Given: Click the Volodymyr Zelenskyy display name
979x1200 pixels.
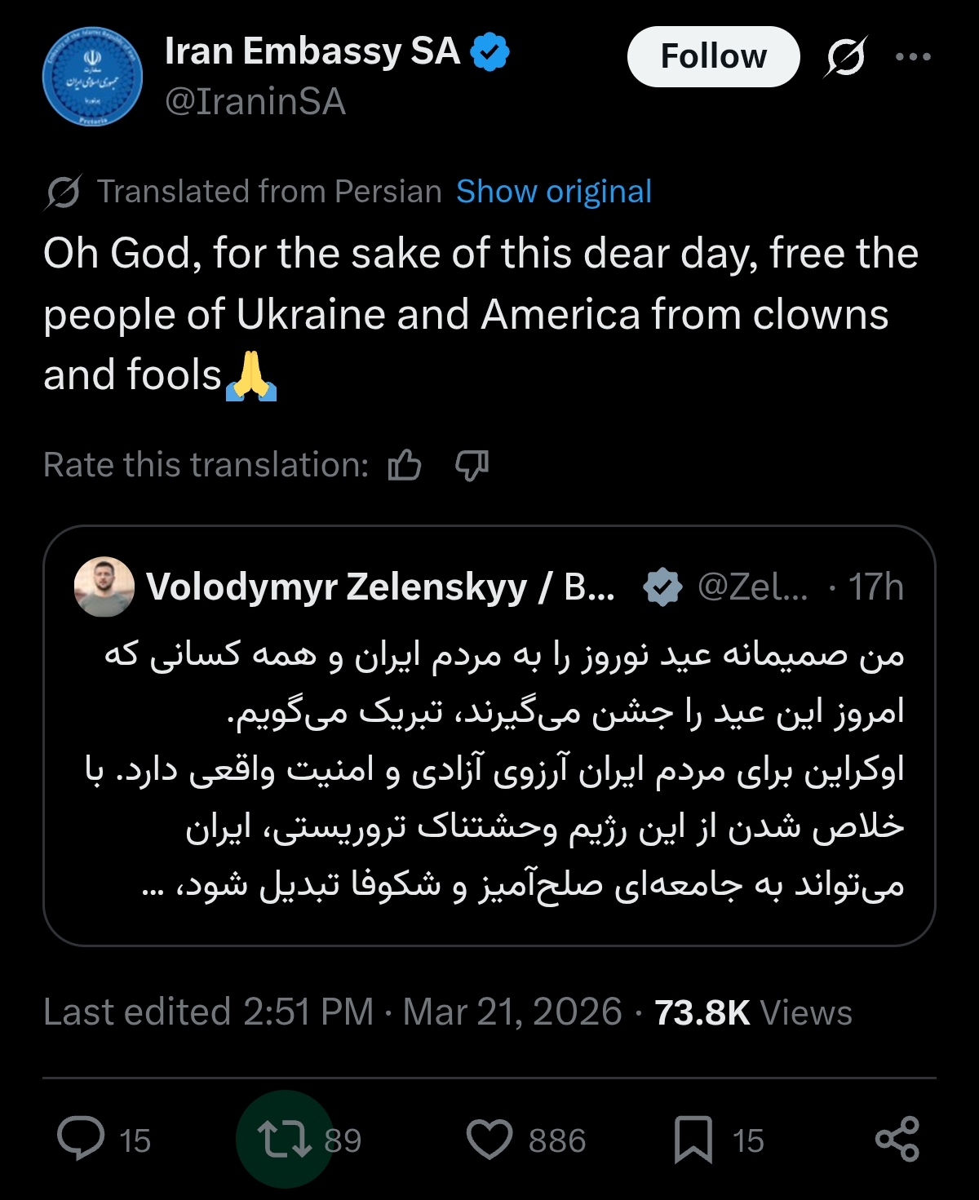Looking at the screenshot, I should pyautogui.click(x=336, y=587).
